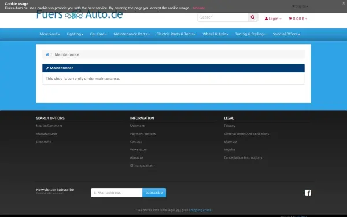Open General Terms And Conditions
Screen dimensions: 347x217
coord(247,134)
